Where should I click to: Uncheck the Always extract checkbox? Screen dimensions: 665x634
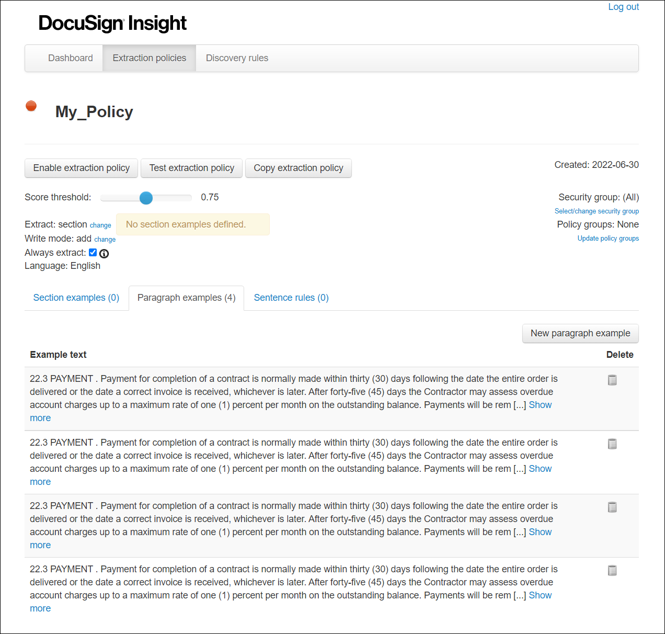[93, 253]
